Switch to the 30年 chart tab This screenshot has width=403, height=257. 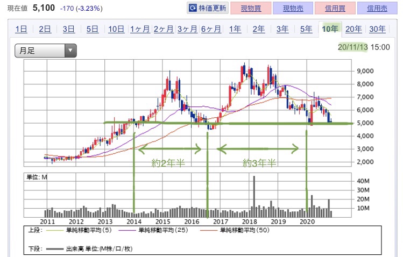click(x=377, y=29)
